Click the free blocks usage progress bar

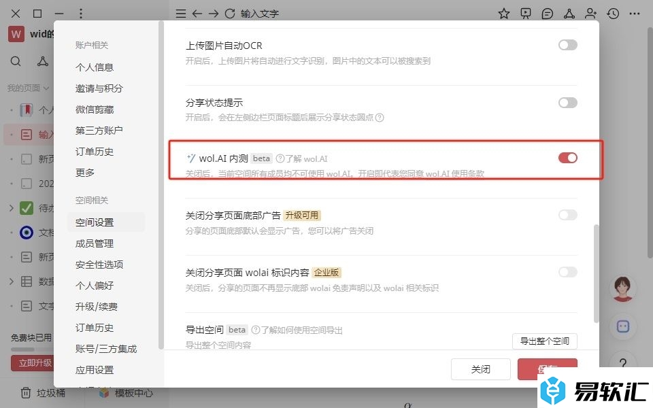click(33, 350)
